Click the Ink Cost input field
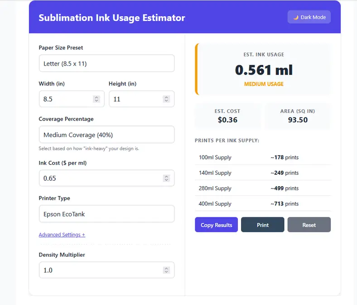The height and width of the screenshot is (305, 357). tap(106, 178)
